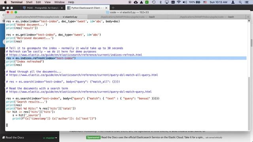The image size is (253, 142).
Task: Click the folder icon in Terminal title
Action: (x=108, y=12)
